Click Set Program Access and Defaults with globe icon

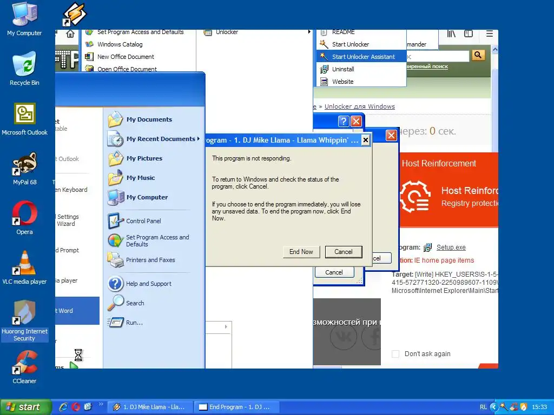click(x=154, y=240)
